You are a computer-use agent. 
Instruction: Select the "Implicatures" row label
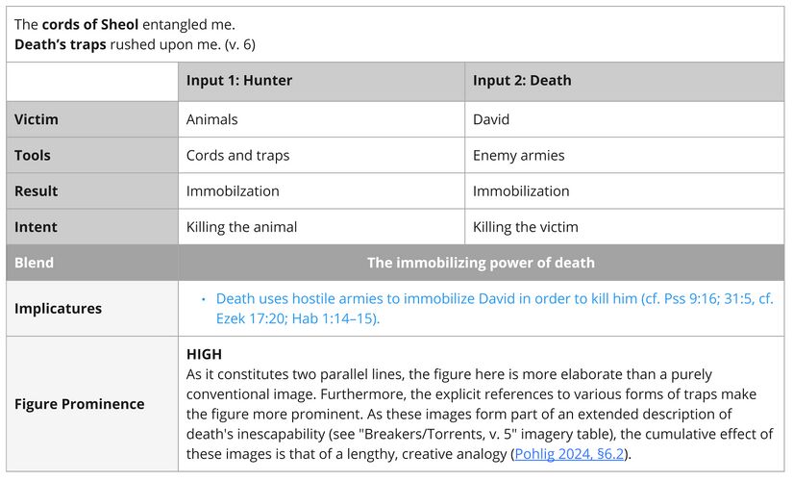point(58,309)
